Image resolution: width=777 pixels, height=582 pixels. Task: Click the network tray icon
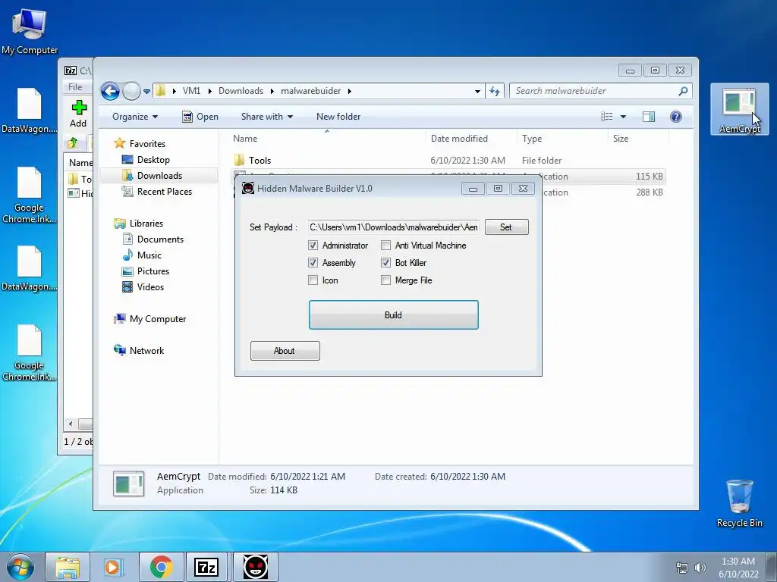682,567
